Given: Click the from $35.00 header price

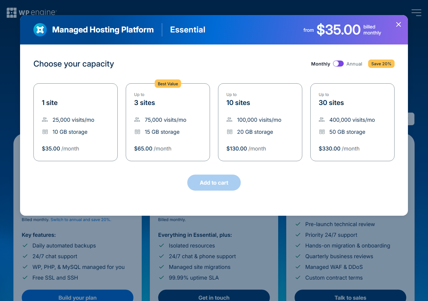Looking at the screenshot, I should pyautogui.click(x=342, y=30).
